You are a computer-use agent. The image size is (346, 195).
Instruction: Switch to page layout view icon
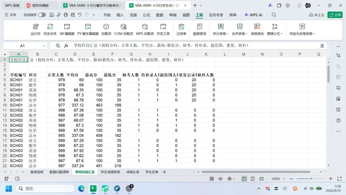coord(253,179)
